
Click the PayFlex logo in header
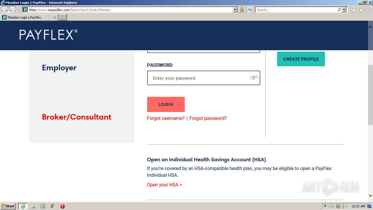coord(48,34)
